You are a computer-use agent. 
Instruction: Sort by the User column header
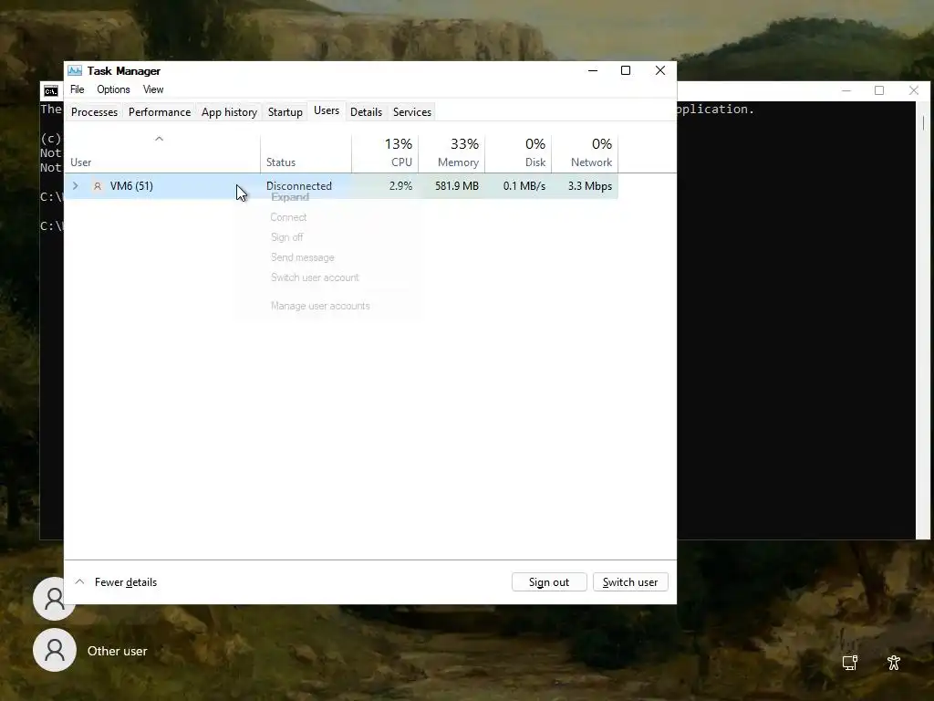[x=162, y=153]
